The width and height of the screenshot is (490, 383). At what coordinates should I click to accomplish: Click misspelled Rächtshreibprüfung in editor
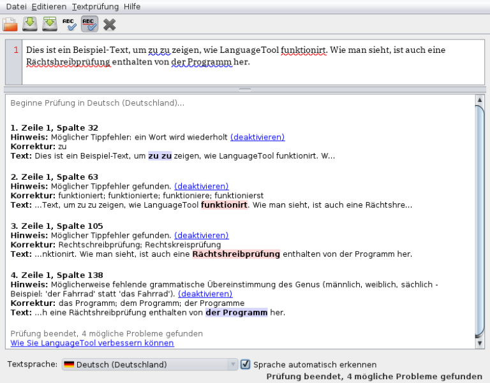[x=68, y=62]
